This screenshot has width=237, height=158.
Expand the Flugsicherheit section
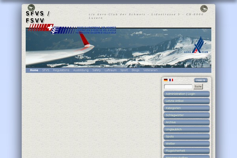coord(186,151)
